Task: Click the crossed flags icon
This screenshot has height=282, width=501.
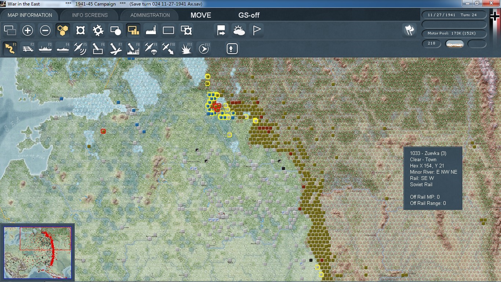Action: click(410, 30)
